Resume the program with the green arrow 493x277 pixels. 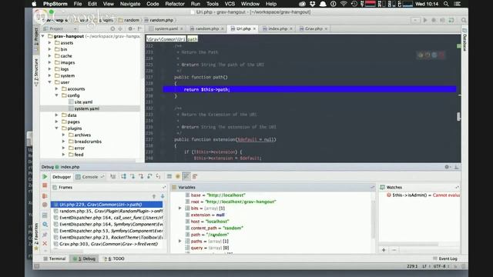click(x=45, y=177)
